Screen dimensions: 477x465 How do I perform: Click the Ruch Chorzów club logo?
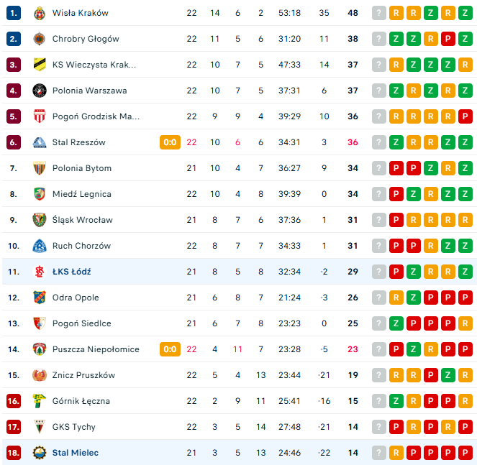pyautogui.click(x=40, y=246)
